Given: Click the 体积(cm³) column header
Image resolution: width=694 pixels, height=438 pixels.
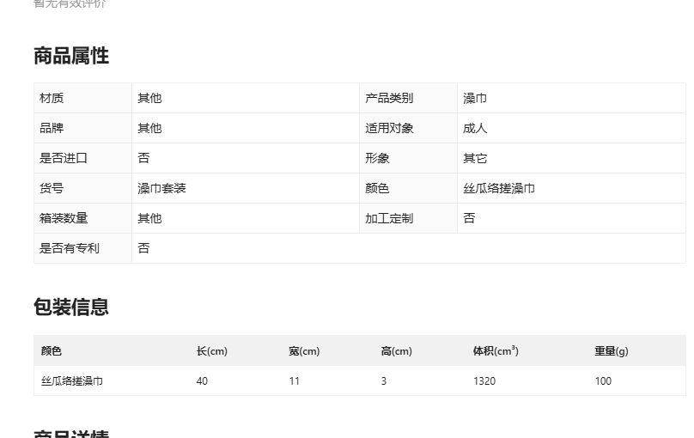Looking at the screenshot, I should [496, 350].
